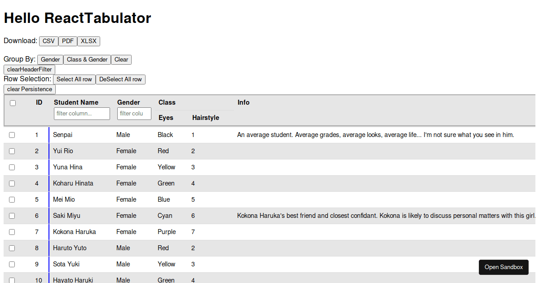Image resolution: width=539 pixels, height=283 pixels.
Task: Download the table as PDF
Action: pos(68,41)
